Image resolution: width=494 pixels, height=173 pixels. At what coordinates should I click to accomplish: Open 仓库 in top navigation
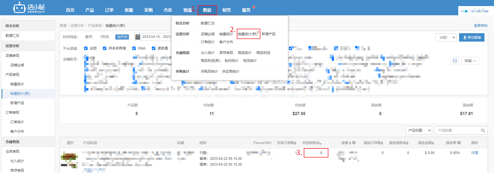point(168,10)
